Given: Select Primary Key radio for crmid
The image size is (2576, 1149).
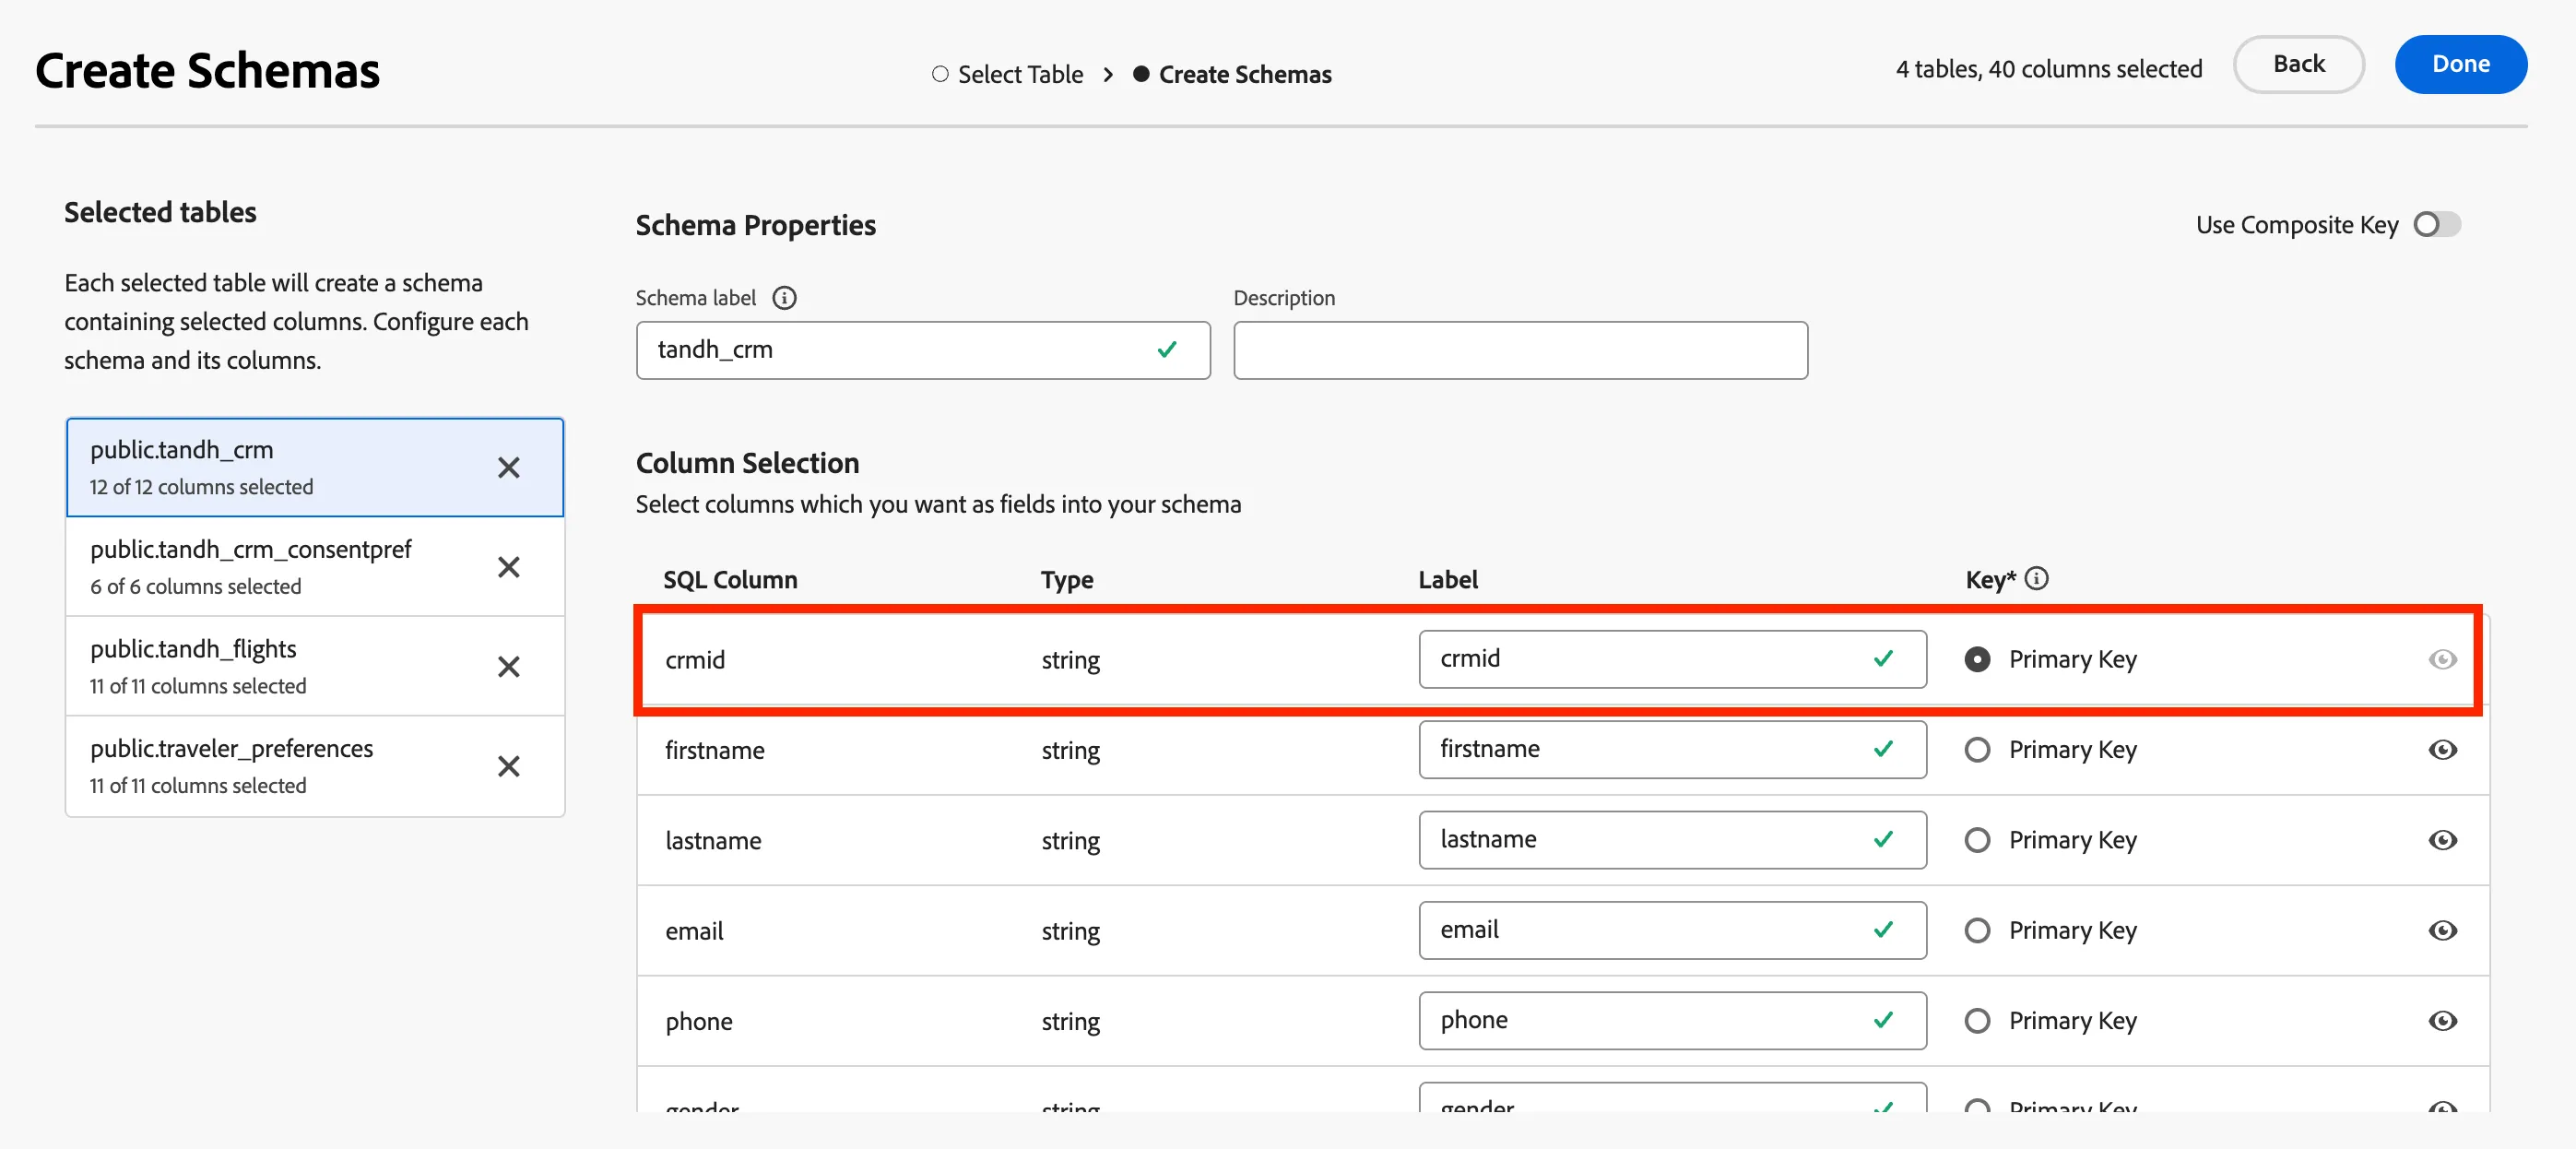Looking at the screenshot, I should pos(1976,659).
